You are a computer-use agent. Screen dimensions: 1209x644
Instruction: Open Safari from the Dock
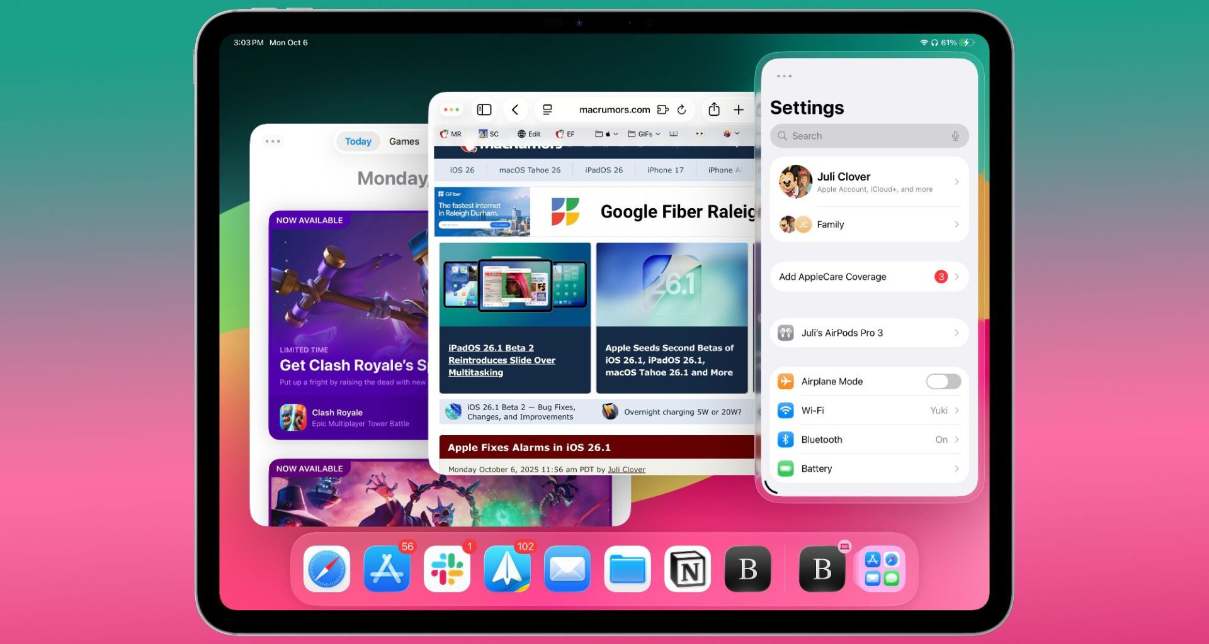point(326,569)
